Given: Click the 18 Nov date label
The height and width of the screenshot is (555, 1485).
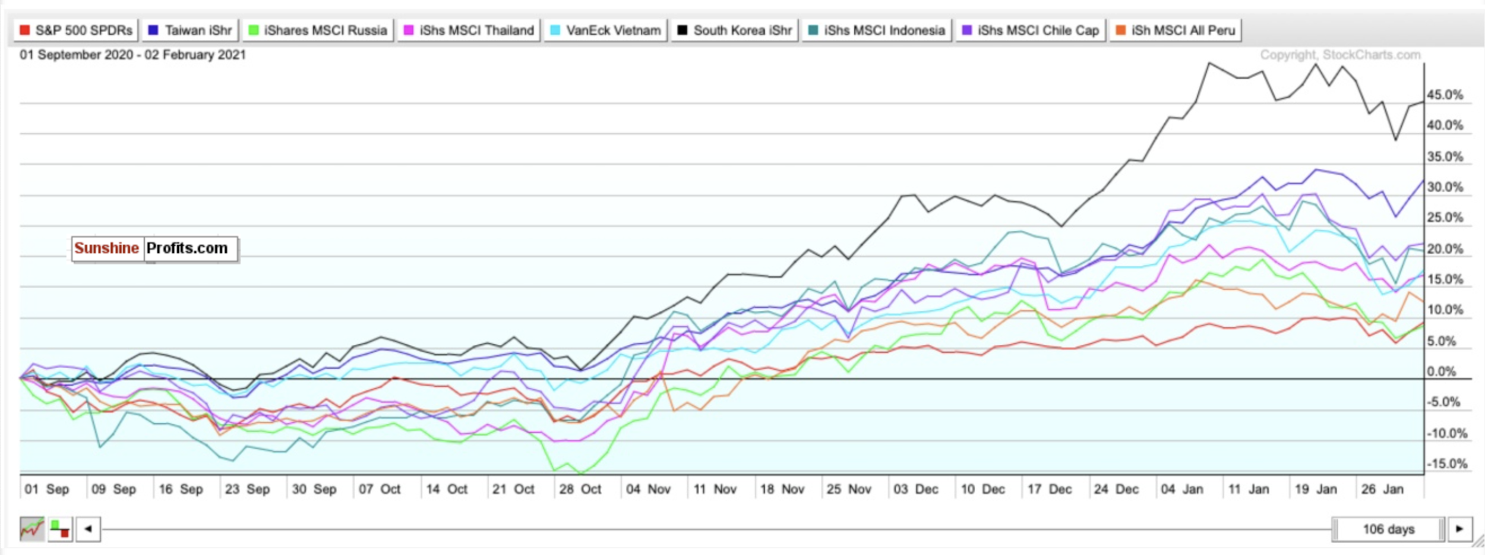Looking at the screenshot, I should pos(782,489).
